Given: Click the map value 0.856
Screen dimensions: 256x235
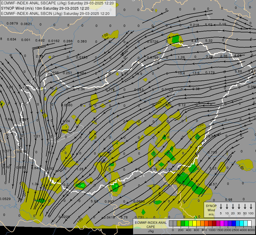Looking at the screenshot, I should tap(21, 168).
